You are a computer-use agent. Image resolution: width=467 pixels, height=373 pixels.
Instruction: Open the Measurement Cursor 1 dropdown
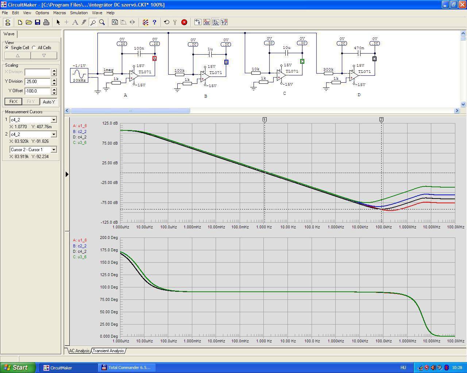point(54,120)
